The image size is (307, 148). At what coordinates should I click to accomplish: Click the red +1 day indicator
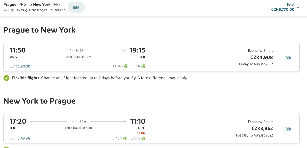(141, 133)
